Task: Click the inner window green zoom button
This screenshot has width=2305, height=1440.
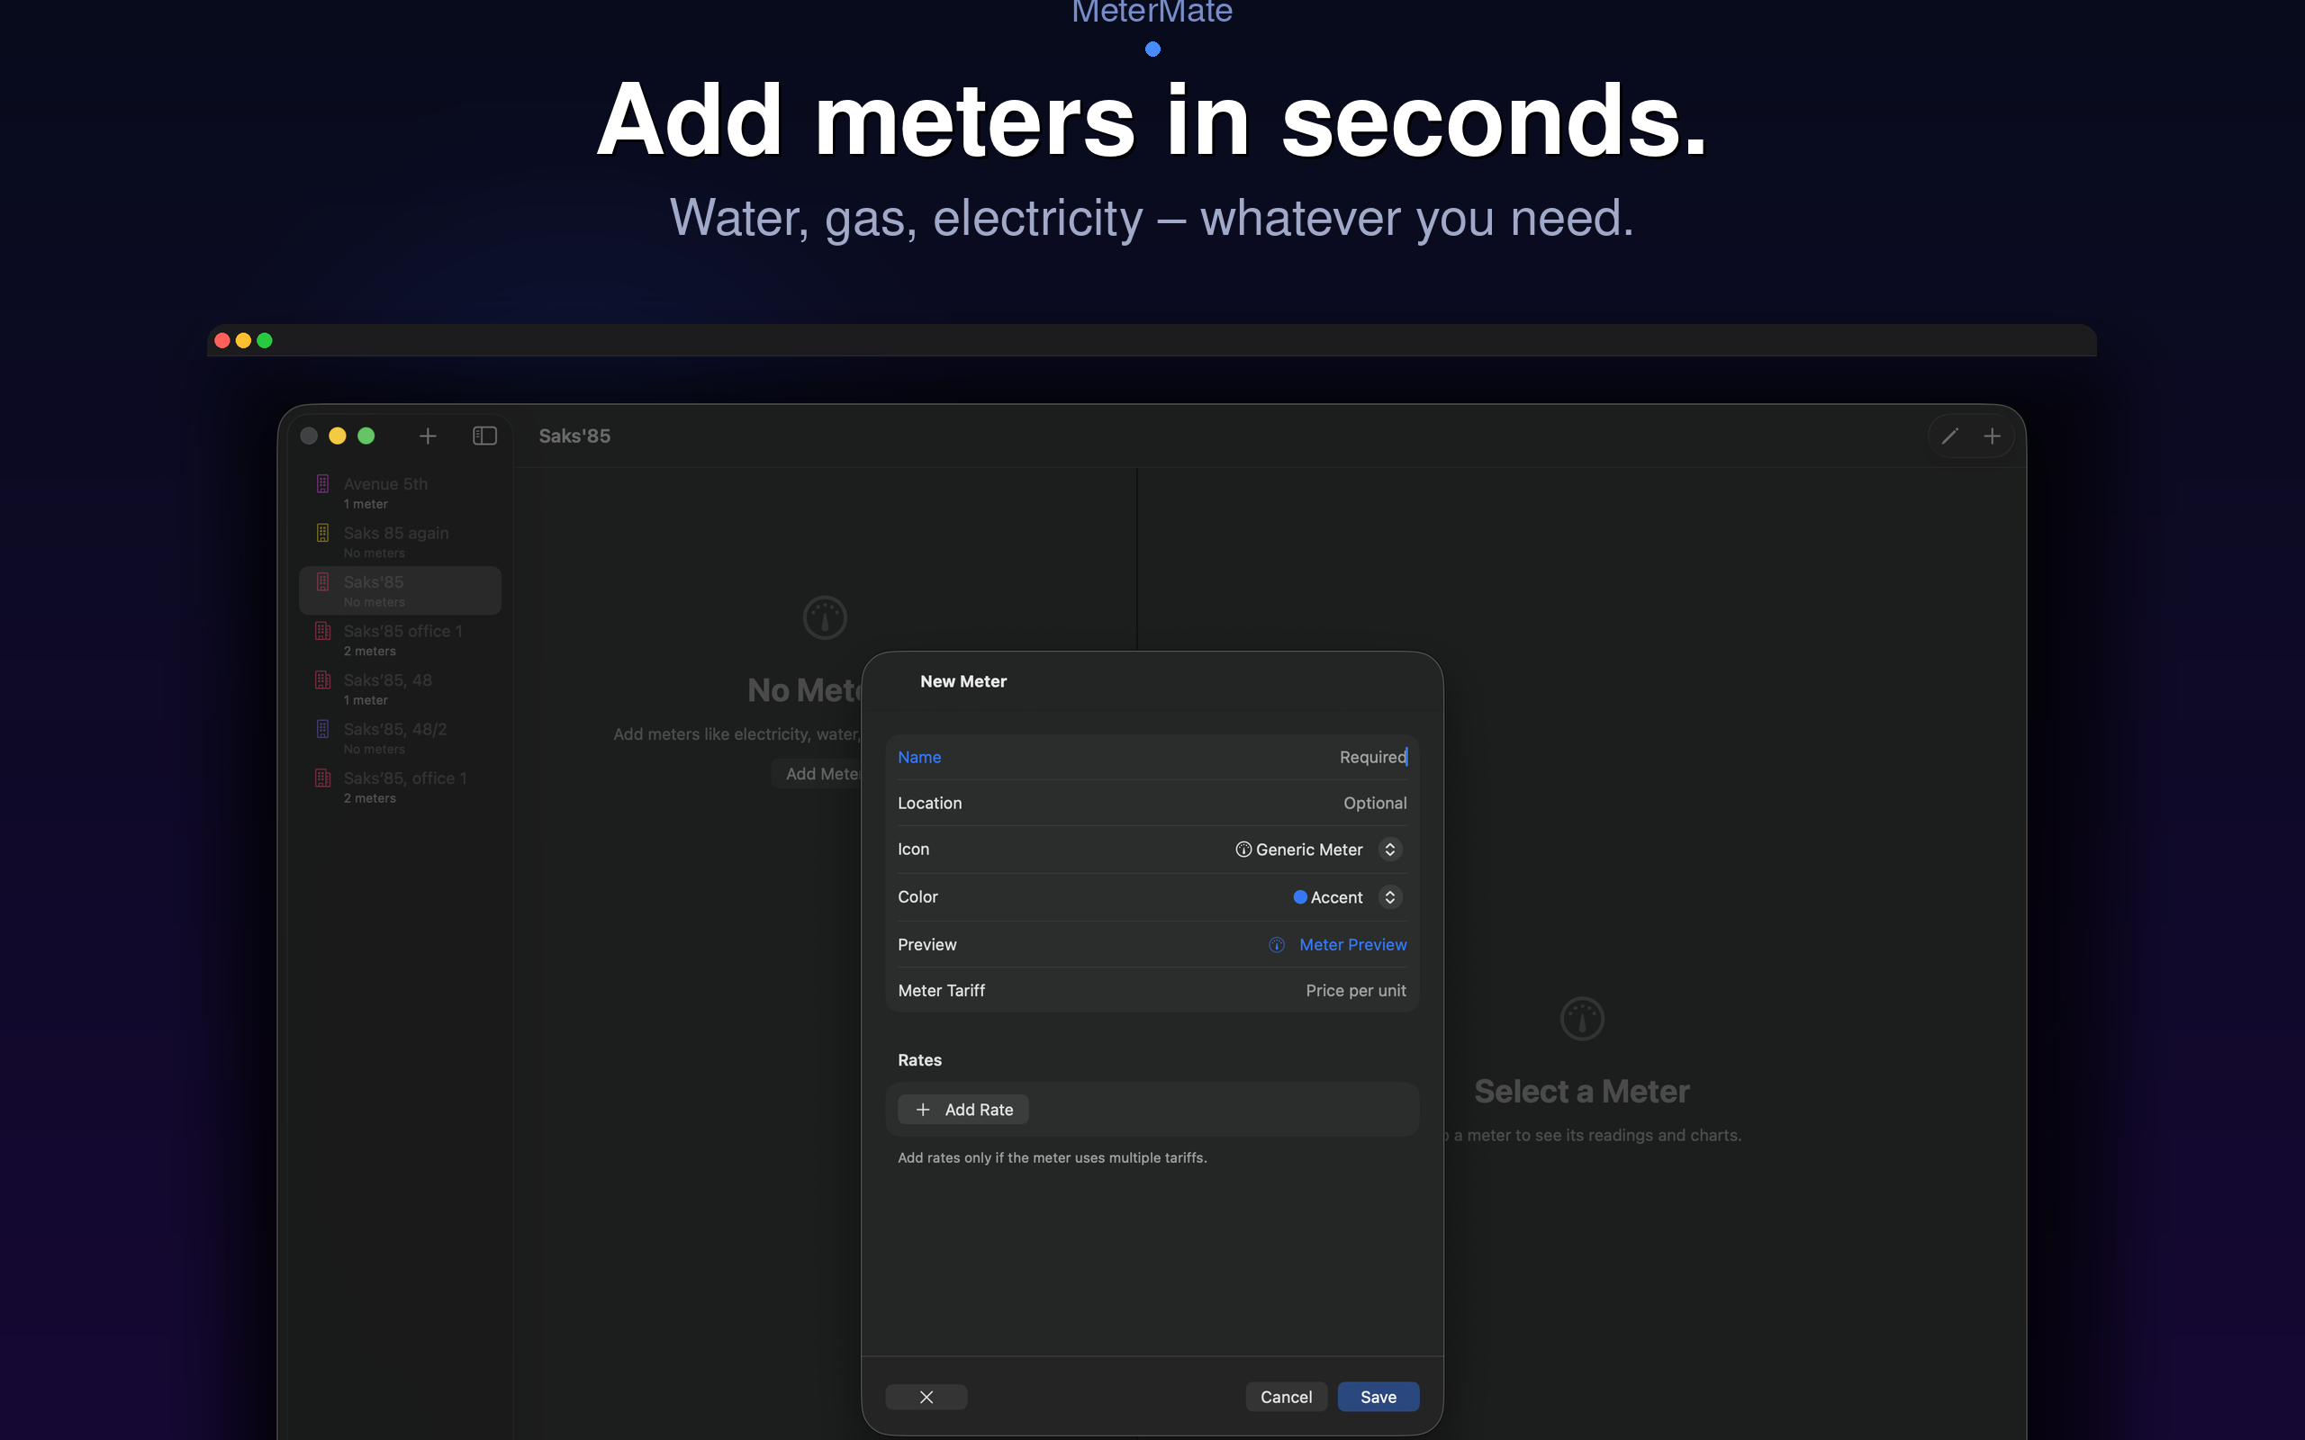Action: tap(366, 436)
